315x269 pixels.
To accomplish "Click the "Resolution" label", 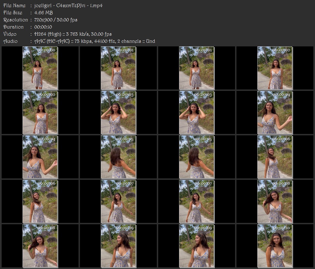I will pyautogui.click(x=16, y=20).
